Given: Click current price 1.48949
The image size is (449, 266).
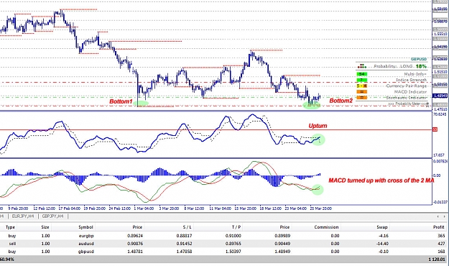Looking at the screenshot, I should 282,252.
